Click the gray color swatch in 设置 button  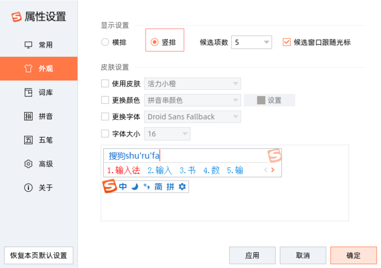pos(261,100)
